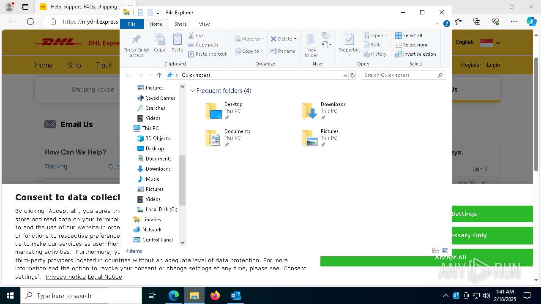Switch to details view layout icon
The height and width of the screenshot is (304, 541).
point(436,251)
